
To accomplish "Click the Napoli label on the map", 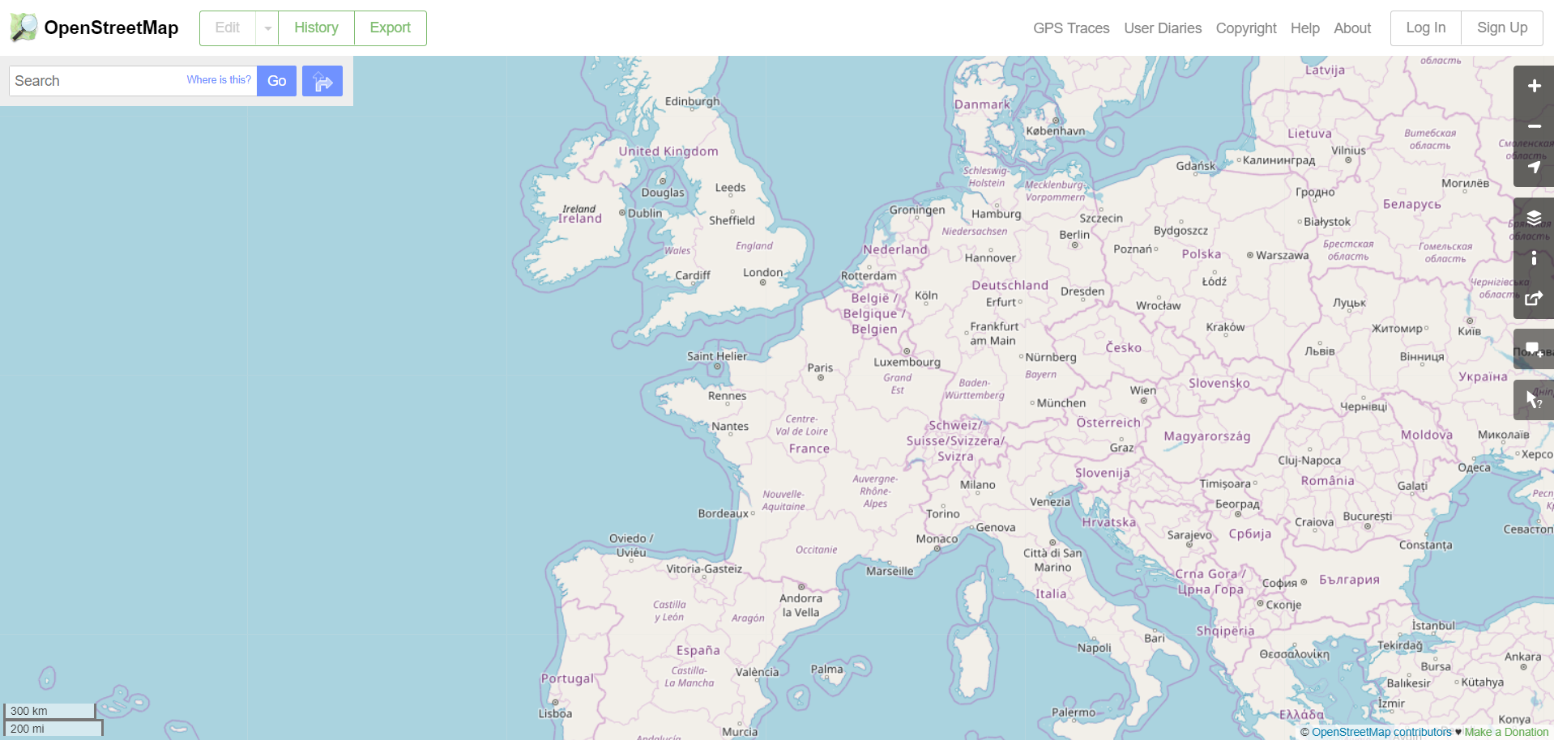I will (1095, 649).
